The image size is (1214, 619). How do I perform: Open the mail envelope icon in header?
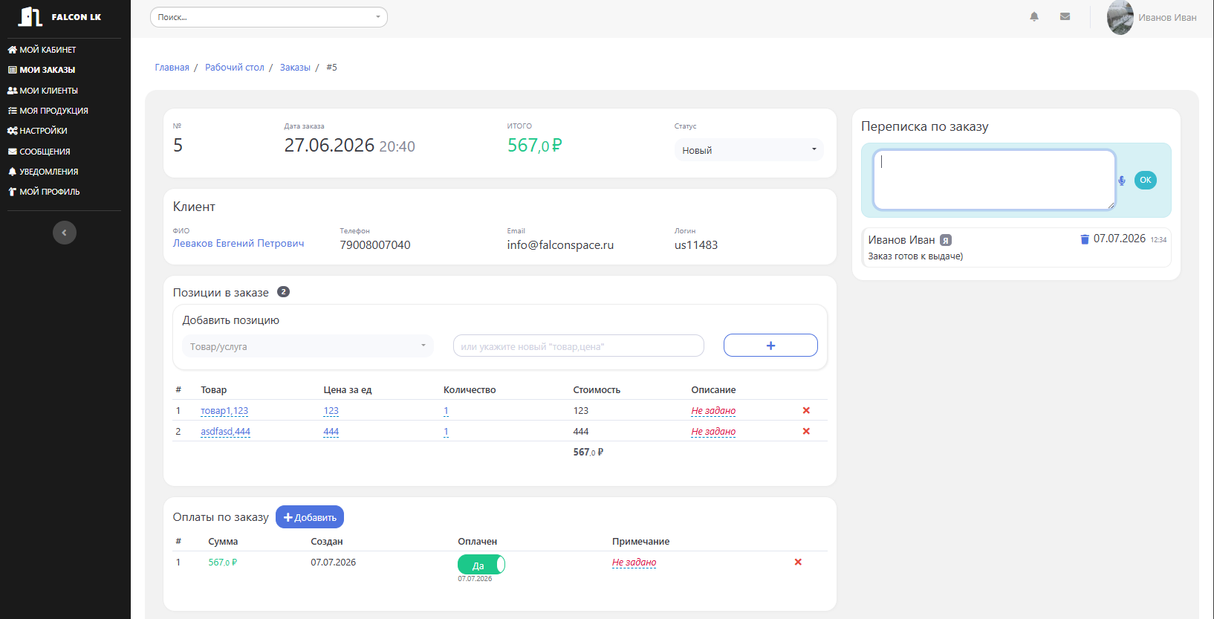[1065, 16]
